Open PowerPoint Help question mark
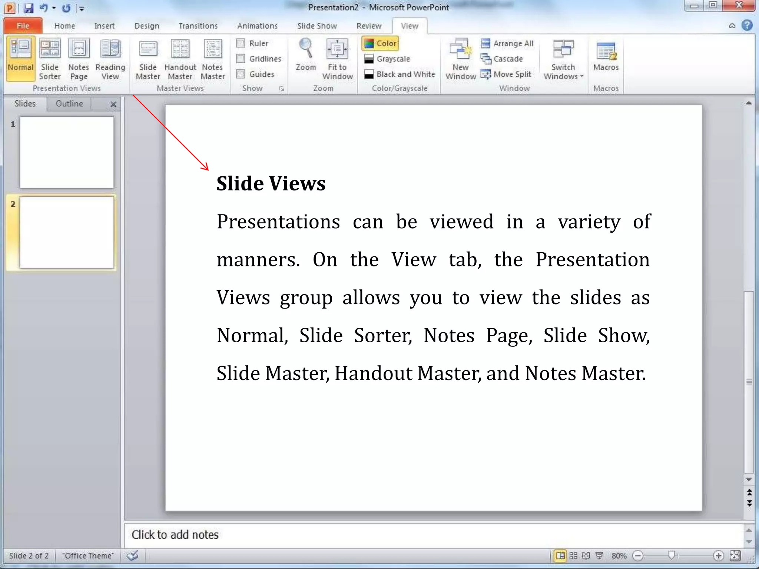759x569 pixels. [x=747, y=25]
